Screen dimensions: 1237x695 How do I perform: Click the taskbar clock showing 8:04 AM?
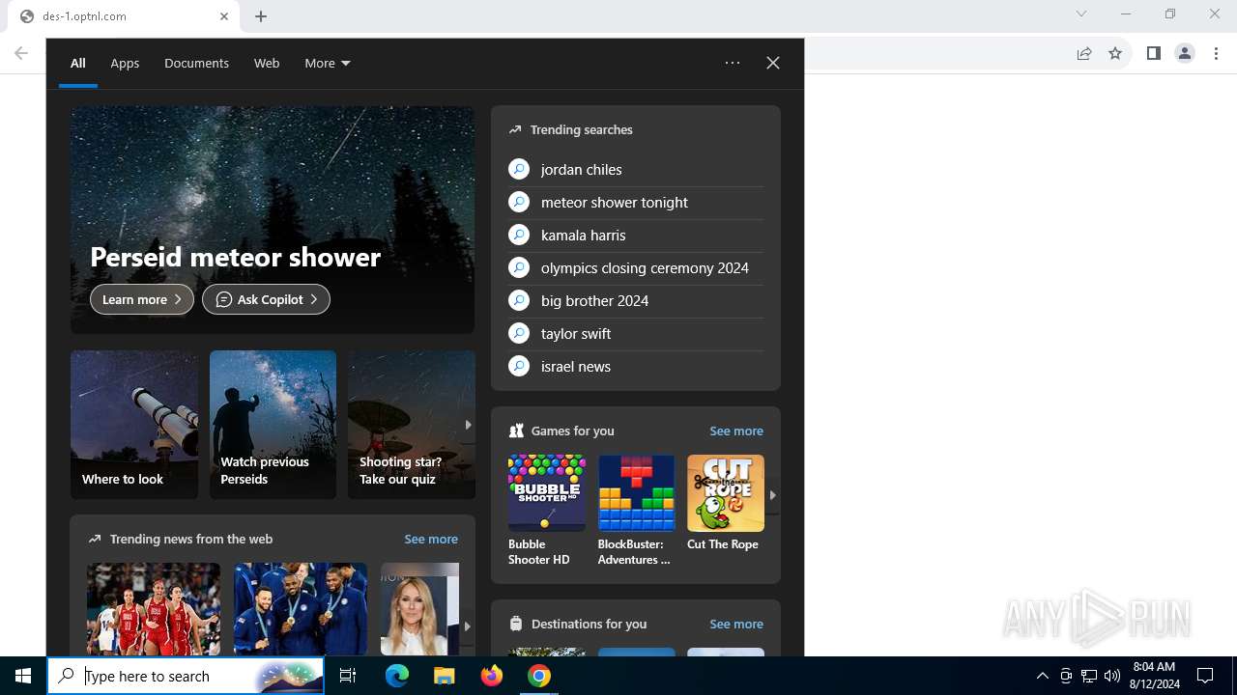tap(1154, 676)
